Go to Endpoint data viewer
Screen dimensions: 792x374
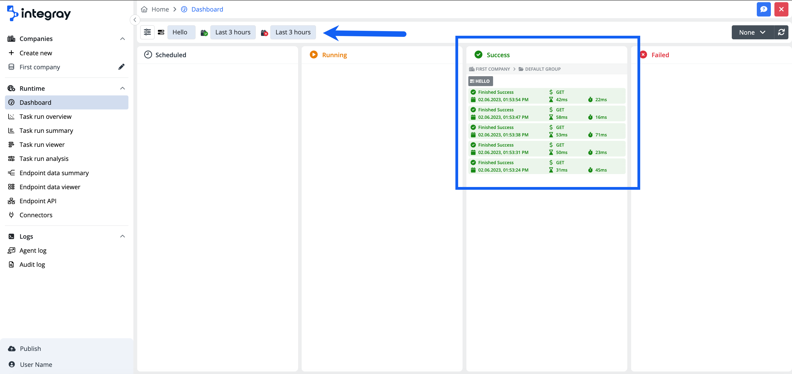pyautogui.click(x=50, y=187)
